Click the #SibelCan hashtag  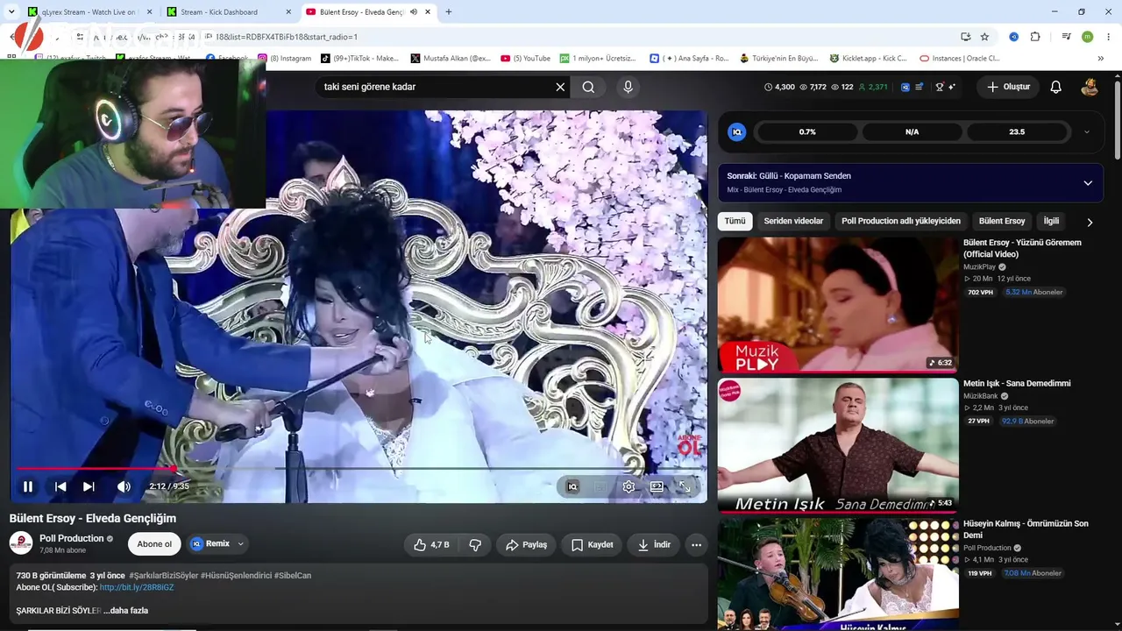pyautogui.click(x=293, y=576)
